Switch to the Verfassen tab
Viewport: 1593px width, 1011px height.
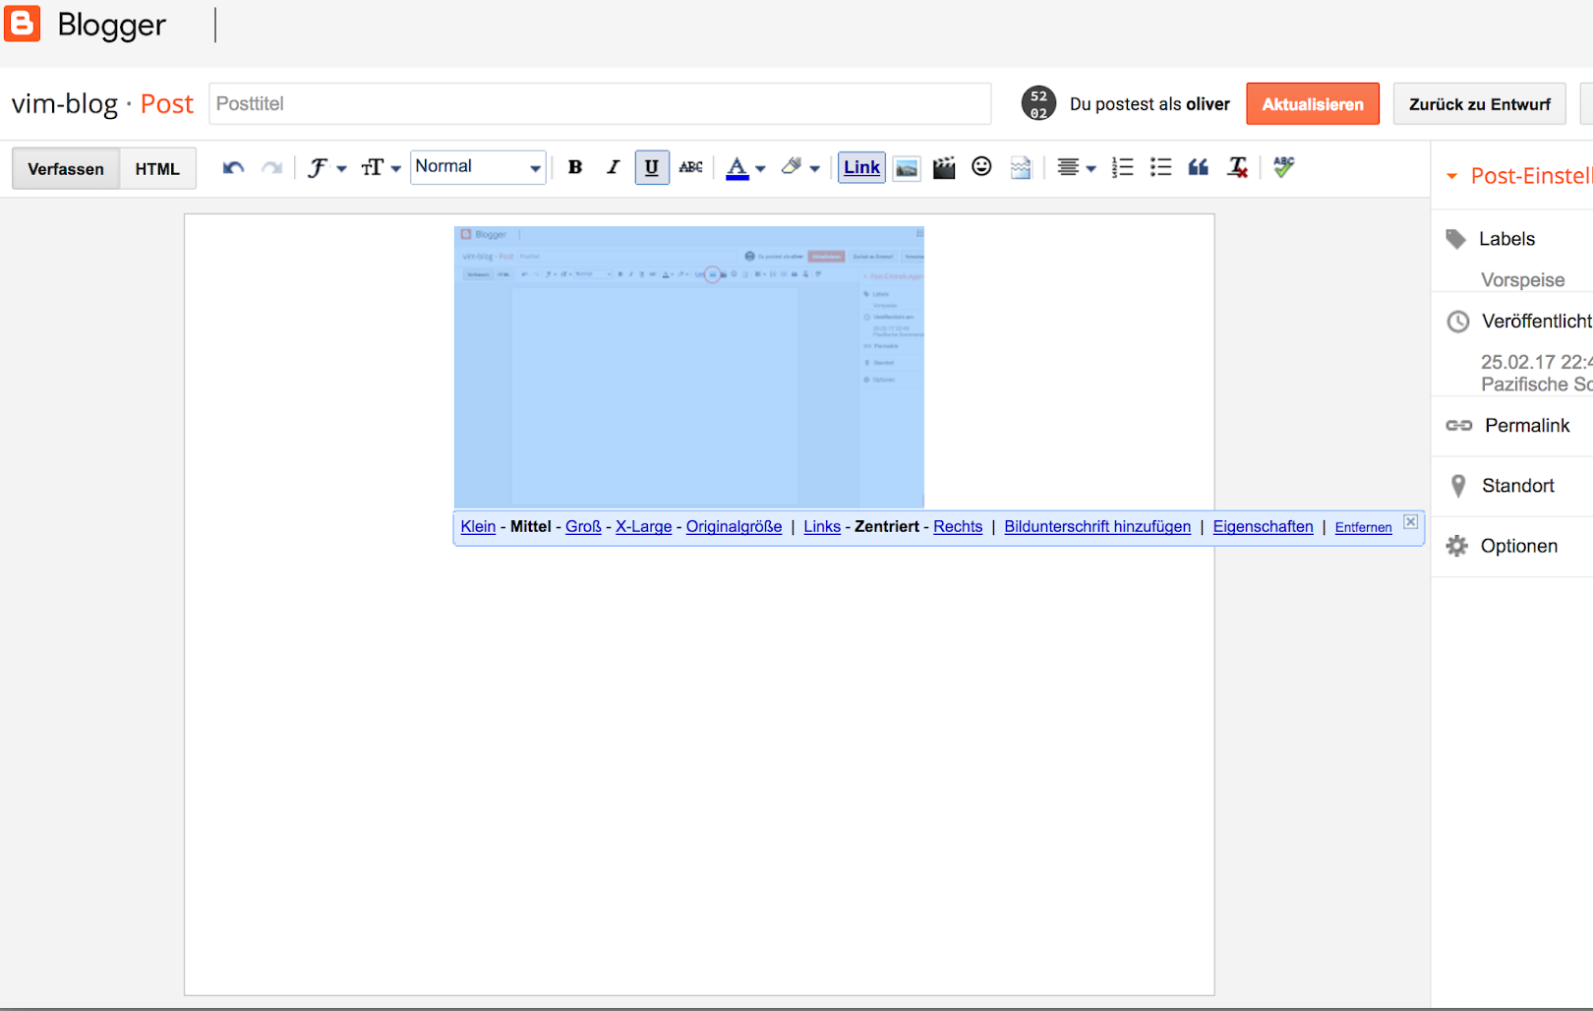[x=66, y=169]
